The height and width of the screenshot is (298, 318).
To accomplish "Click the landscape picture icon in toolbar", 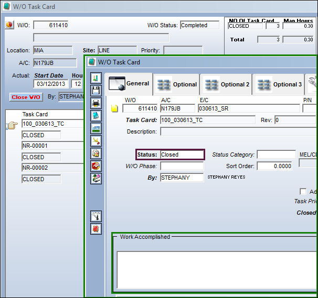I will [x=96, y=128].
